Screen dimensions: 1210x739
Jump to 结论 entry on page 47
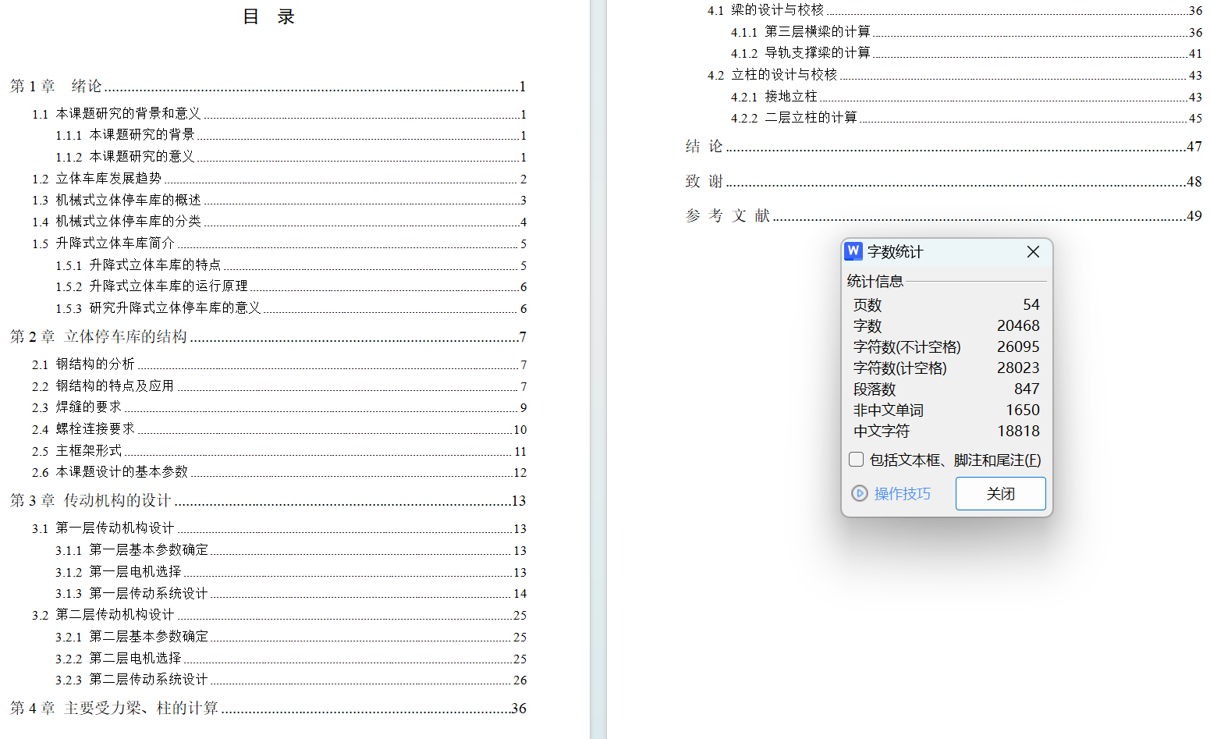[x=944, y=146]
